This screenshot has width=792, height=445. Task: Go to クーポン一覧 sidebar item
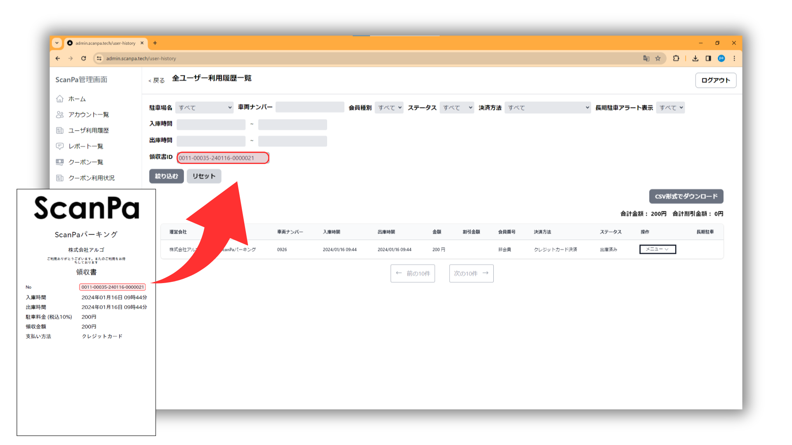tap(85, 162)
